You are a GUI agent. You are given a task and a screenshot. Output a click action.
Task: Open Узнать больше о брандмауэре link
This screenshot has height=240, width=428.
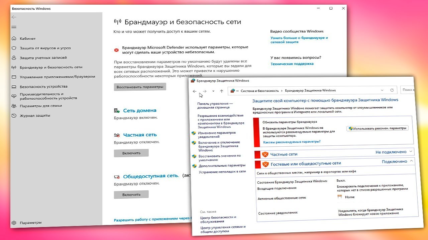point(299,40)
